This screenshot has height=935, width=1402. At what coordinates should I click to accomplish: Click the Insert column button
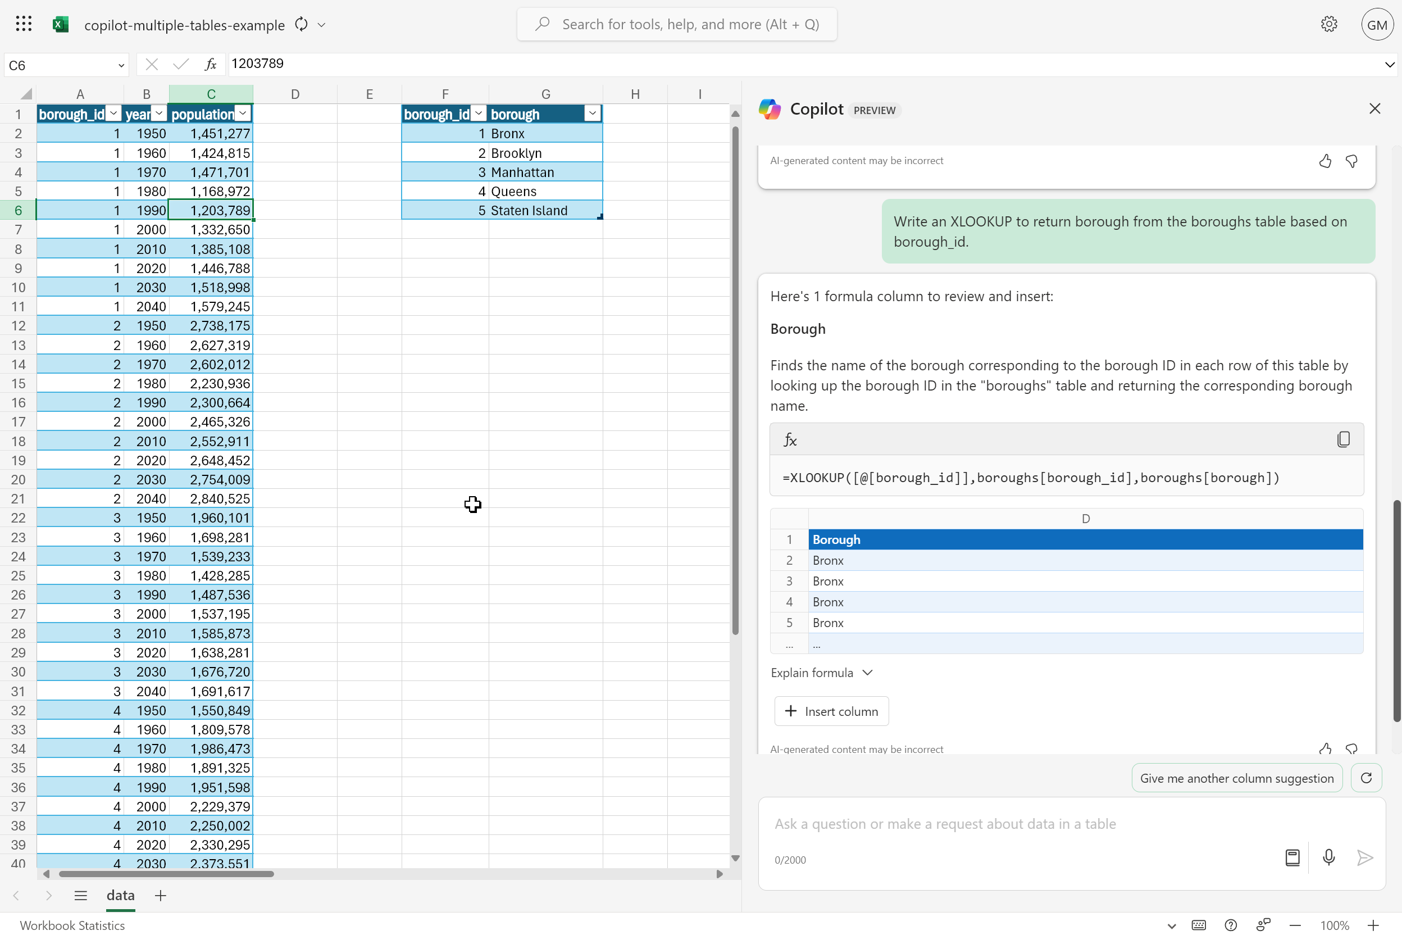click(831, 711)
